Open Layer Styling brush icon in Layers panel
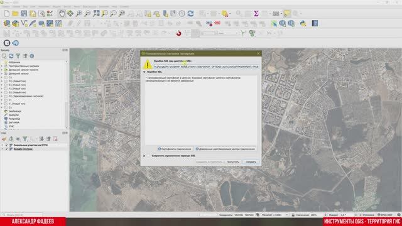 point(4,139)
